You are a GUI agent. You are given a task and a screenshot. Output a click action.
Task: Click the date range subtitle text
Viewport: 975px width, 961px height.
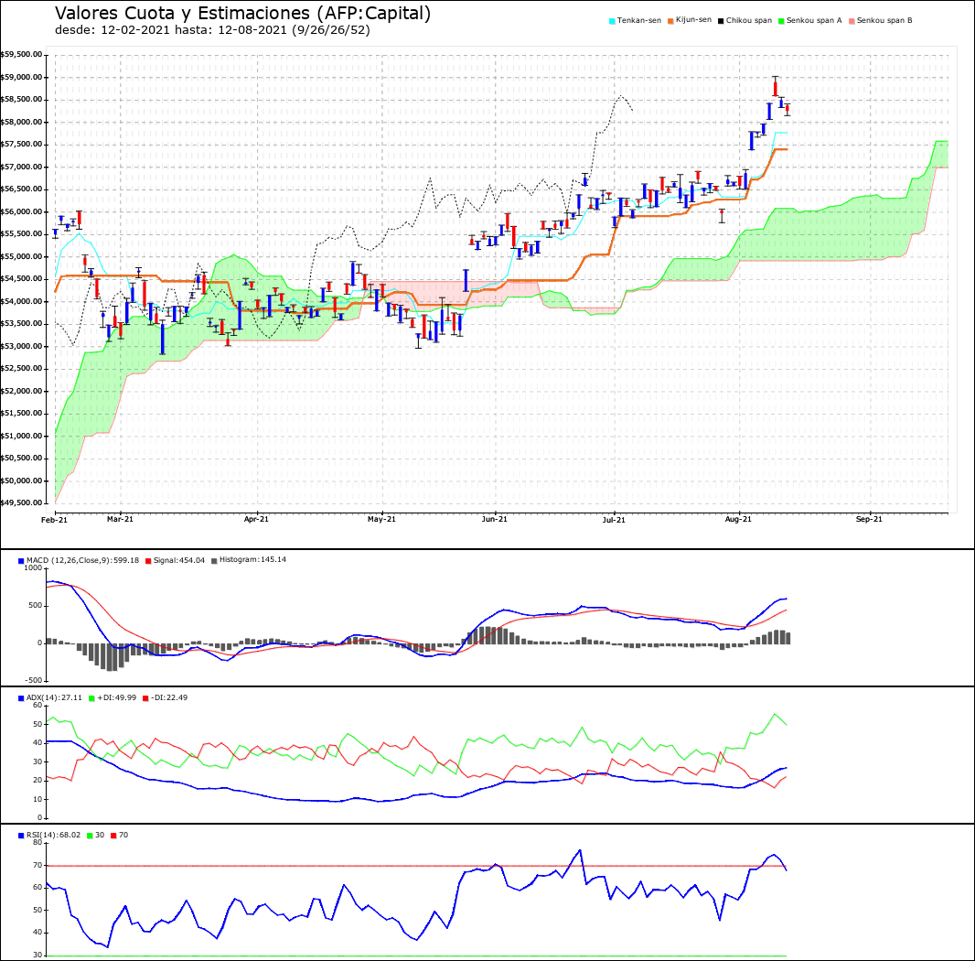(213, 30)
